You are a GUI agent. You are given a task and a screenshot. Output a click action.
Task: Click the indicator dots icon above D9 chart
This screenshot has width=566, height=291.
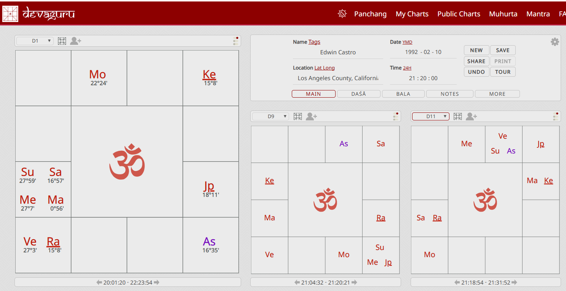(x=396, y=116)
